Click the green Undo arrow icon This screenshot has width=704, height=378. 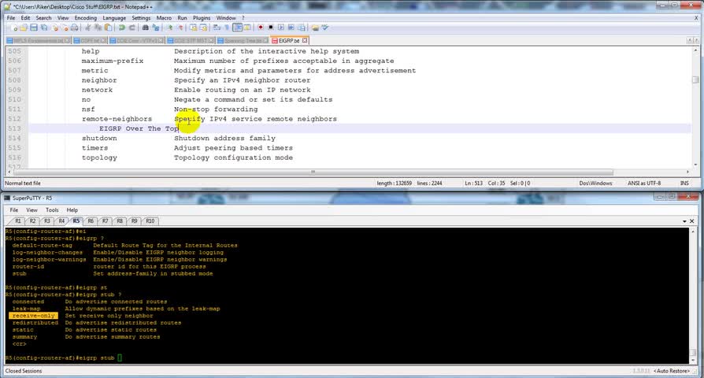[x=122, y=28]
